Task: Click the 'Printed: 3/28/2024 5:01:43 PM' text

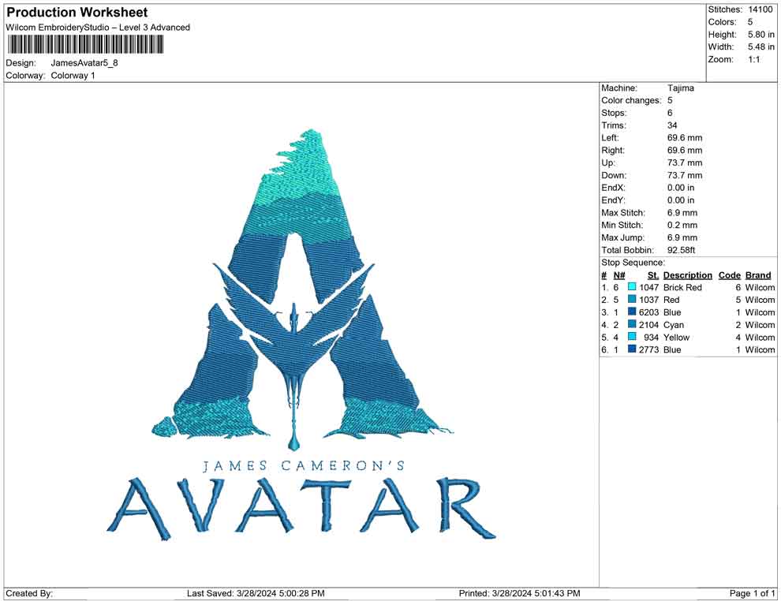Action: (519, 593)
